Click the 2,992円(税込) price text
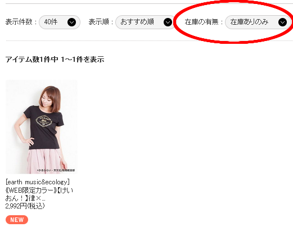 [25, 206]
